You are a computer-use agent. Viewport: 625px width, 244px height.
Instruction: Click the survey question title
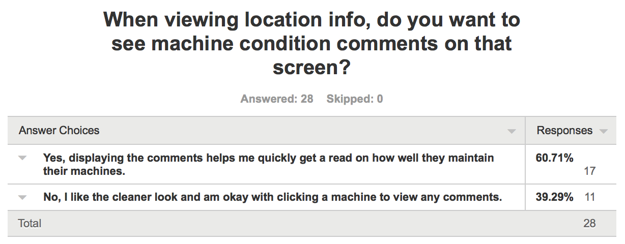point(311,44)
